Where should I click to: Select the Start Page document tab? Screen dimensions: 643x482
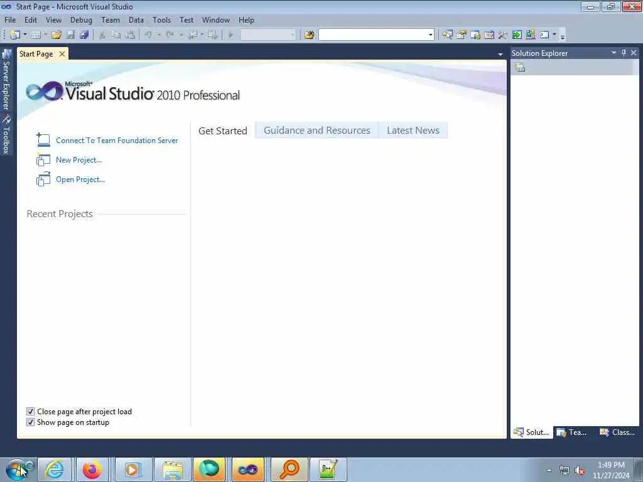[36, 54]
